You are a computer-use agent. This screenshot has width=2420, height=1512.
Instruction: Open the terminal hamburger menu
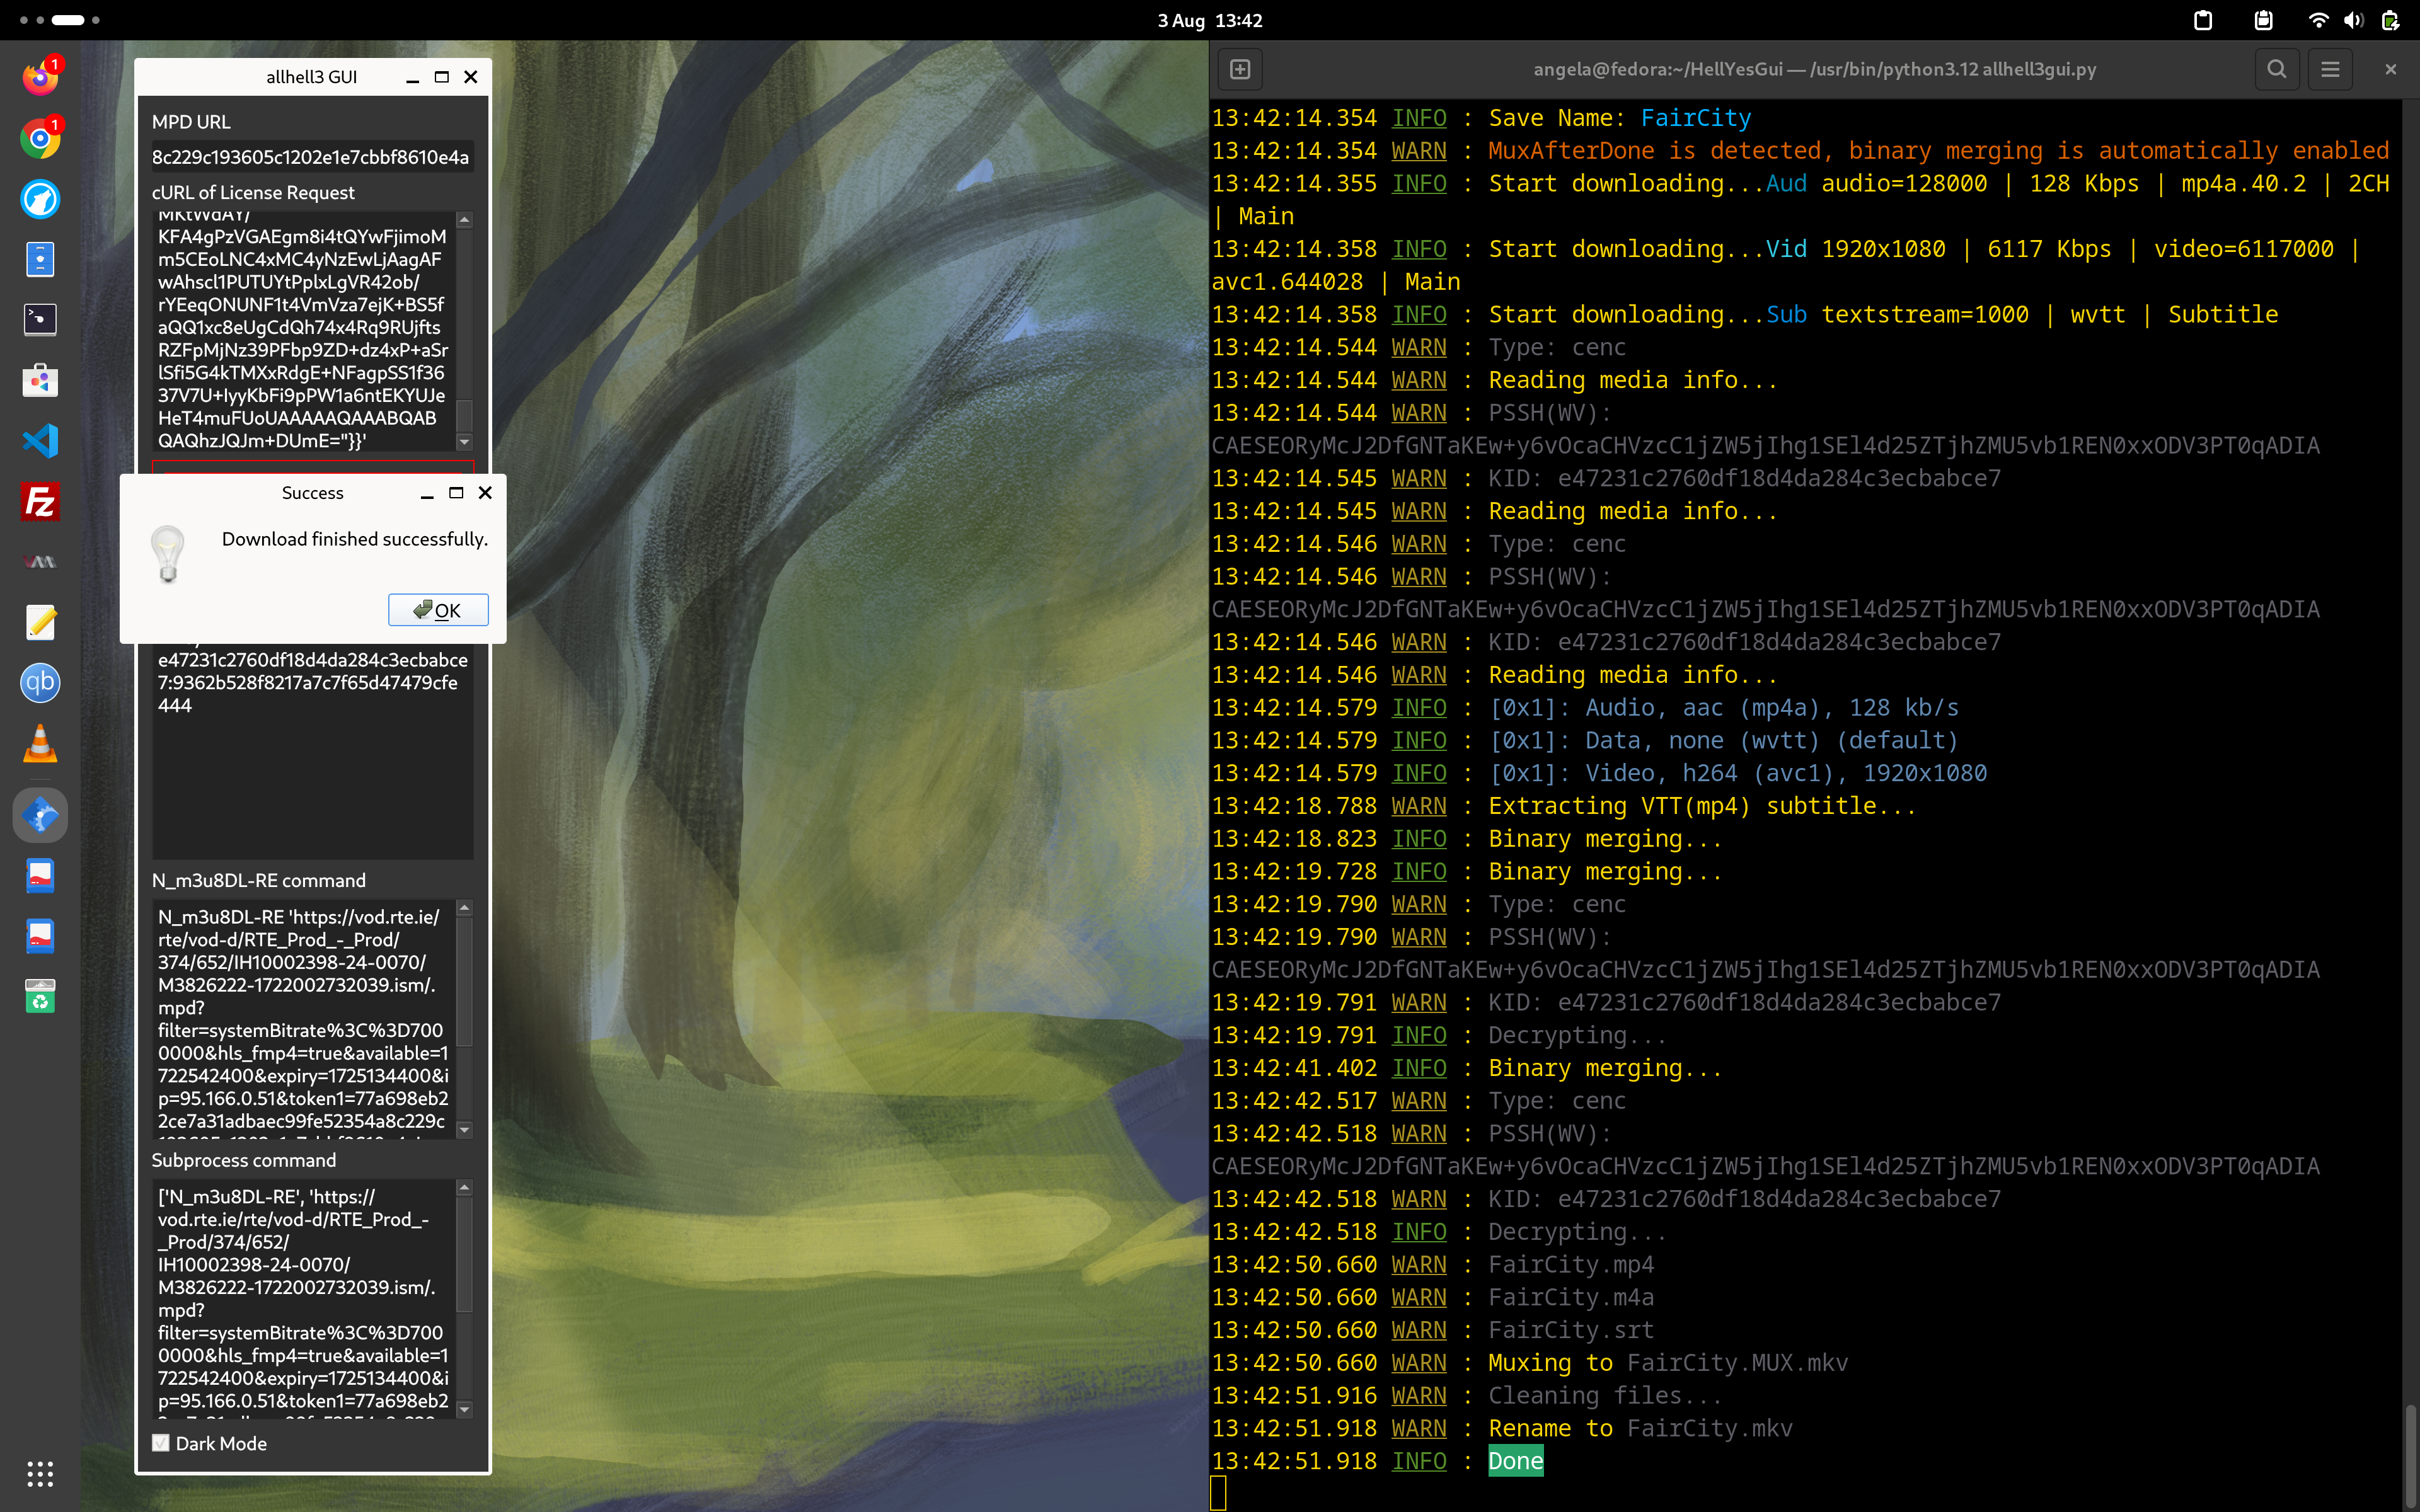[2330, 69]
